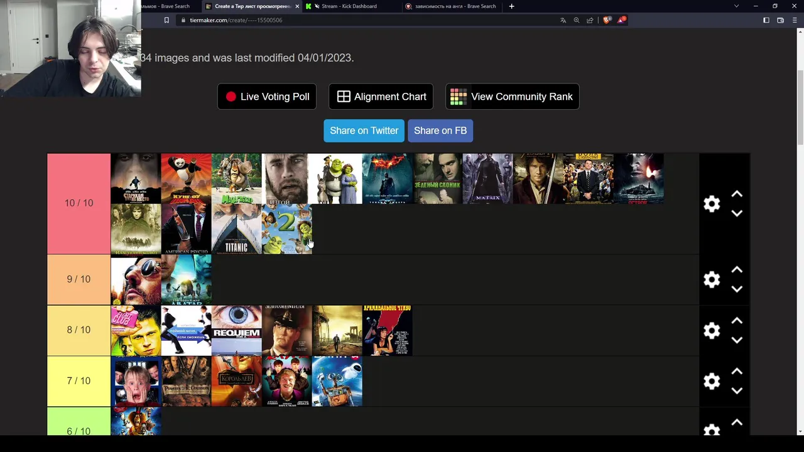804x452 pixels.
Task: Select the Shrek 2 poster
Action: click(287, 229)
